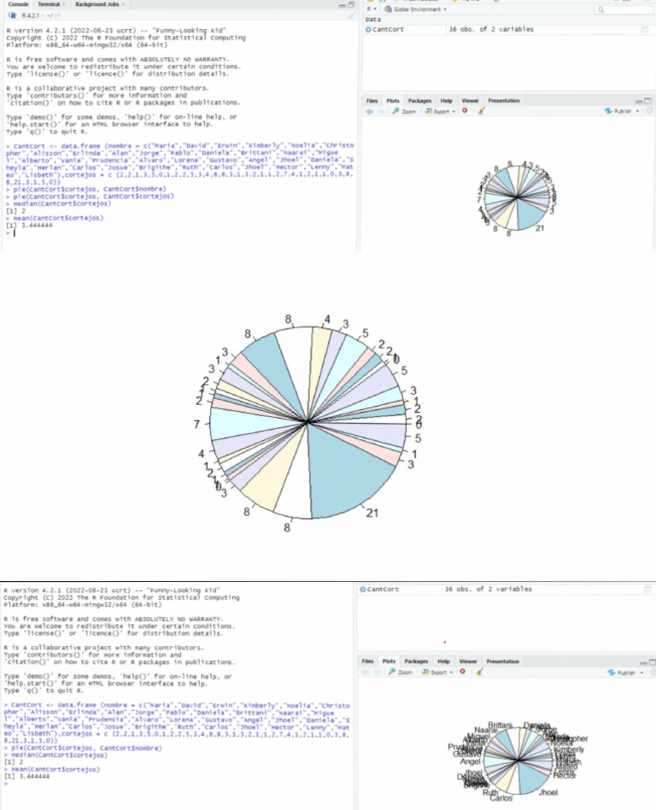Screen dimensions: 656x810
Task: Open Help tab in lower screenshot
Action: click(443, 661)
